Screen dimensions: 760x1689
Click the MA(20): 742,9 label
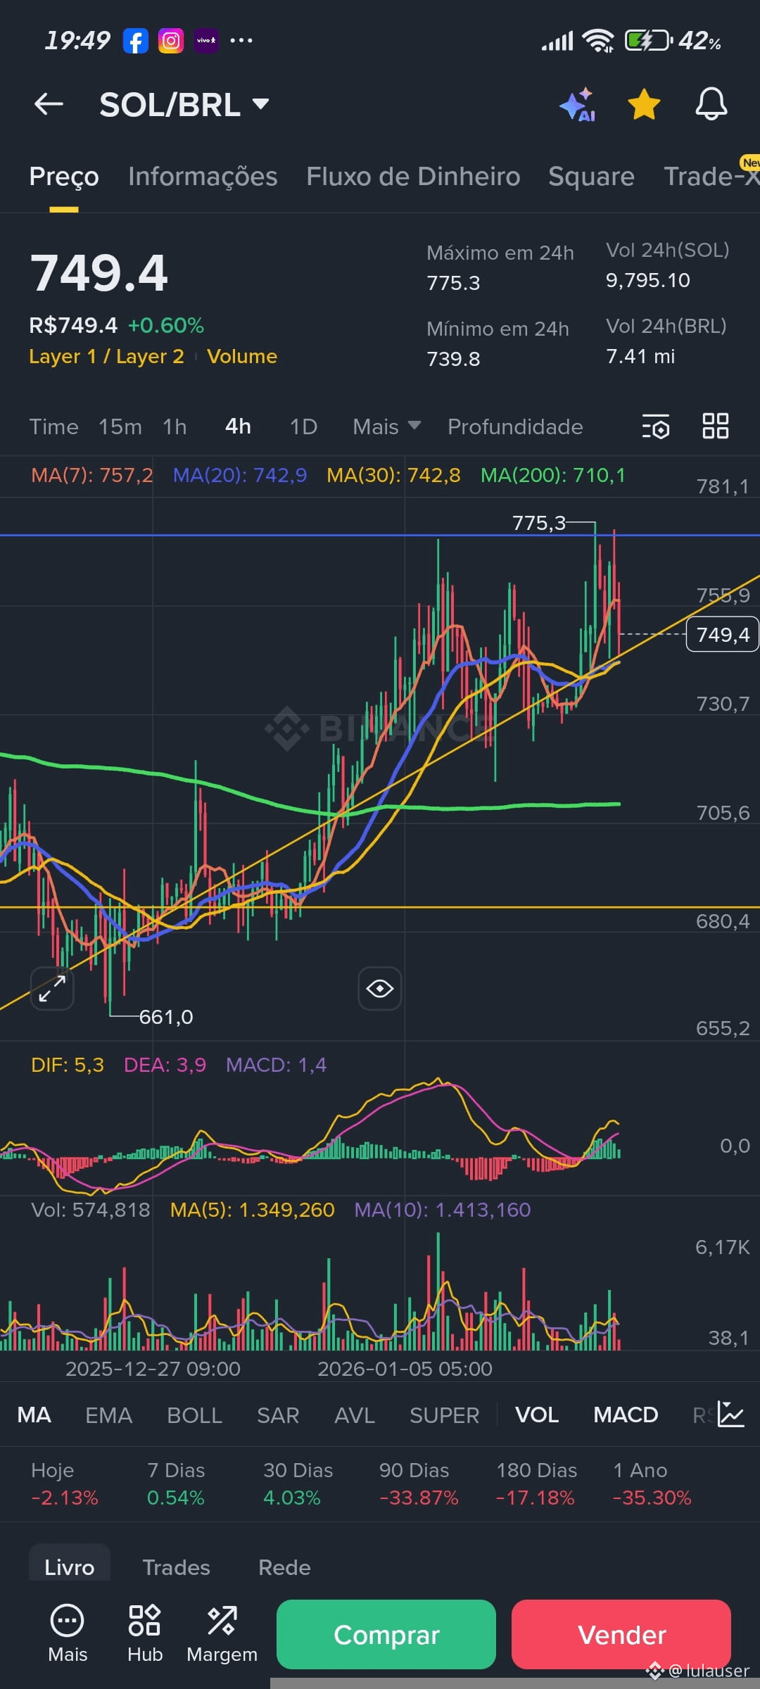(240, 476)
